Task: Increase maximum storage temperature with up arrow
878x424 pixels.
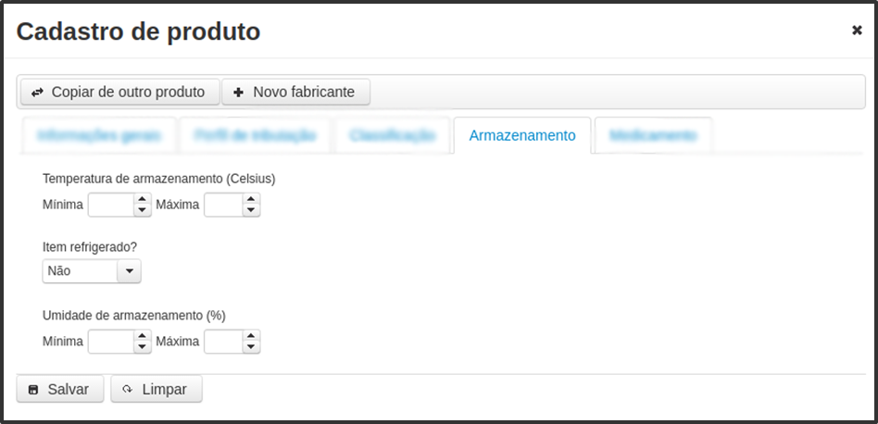Action: [251, 199]
